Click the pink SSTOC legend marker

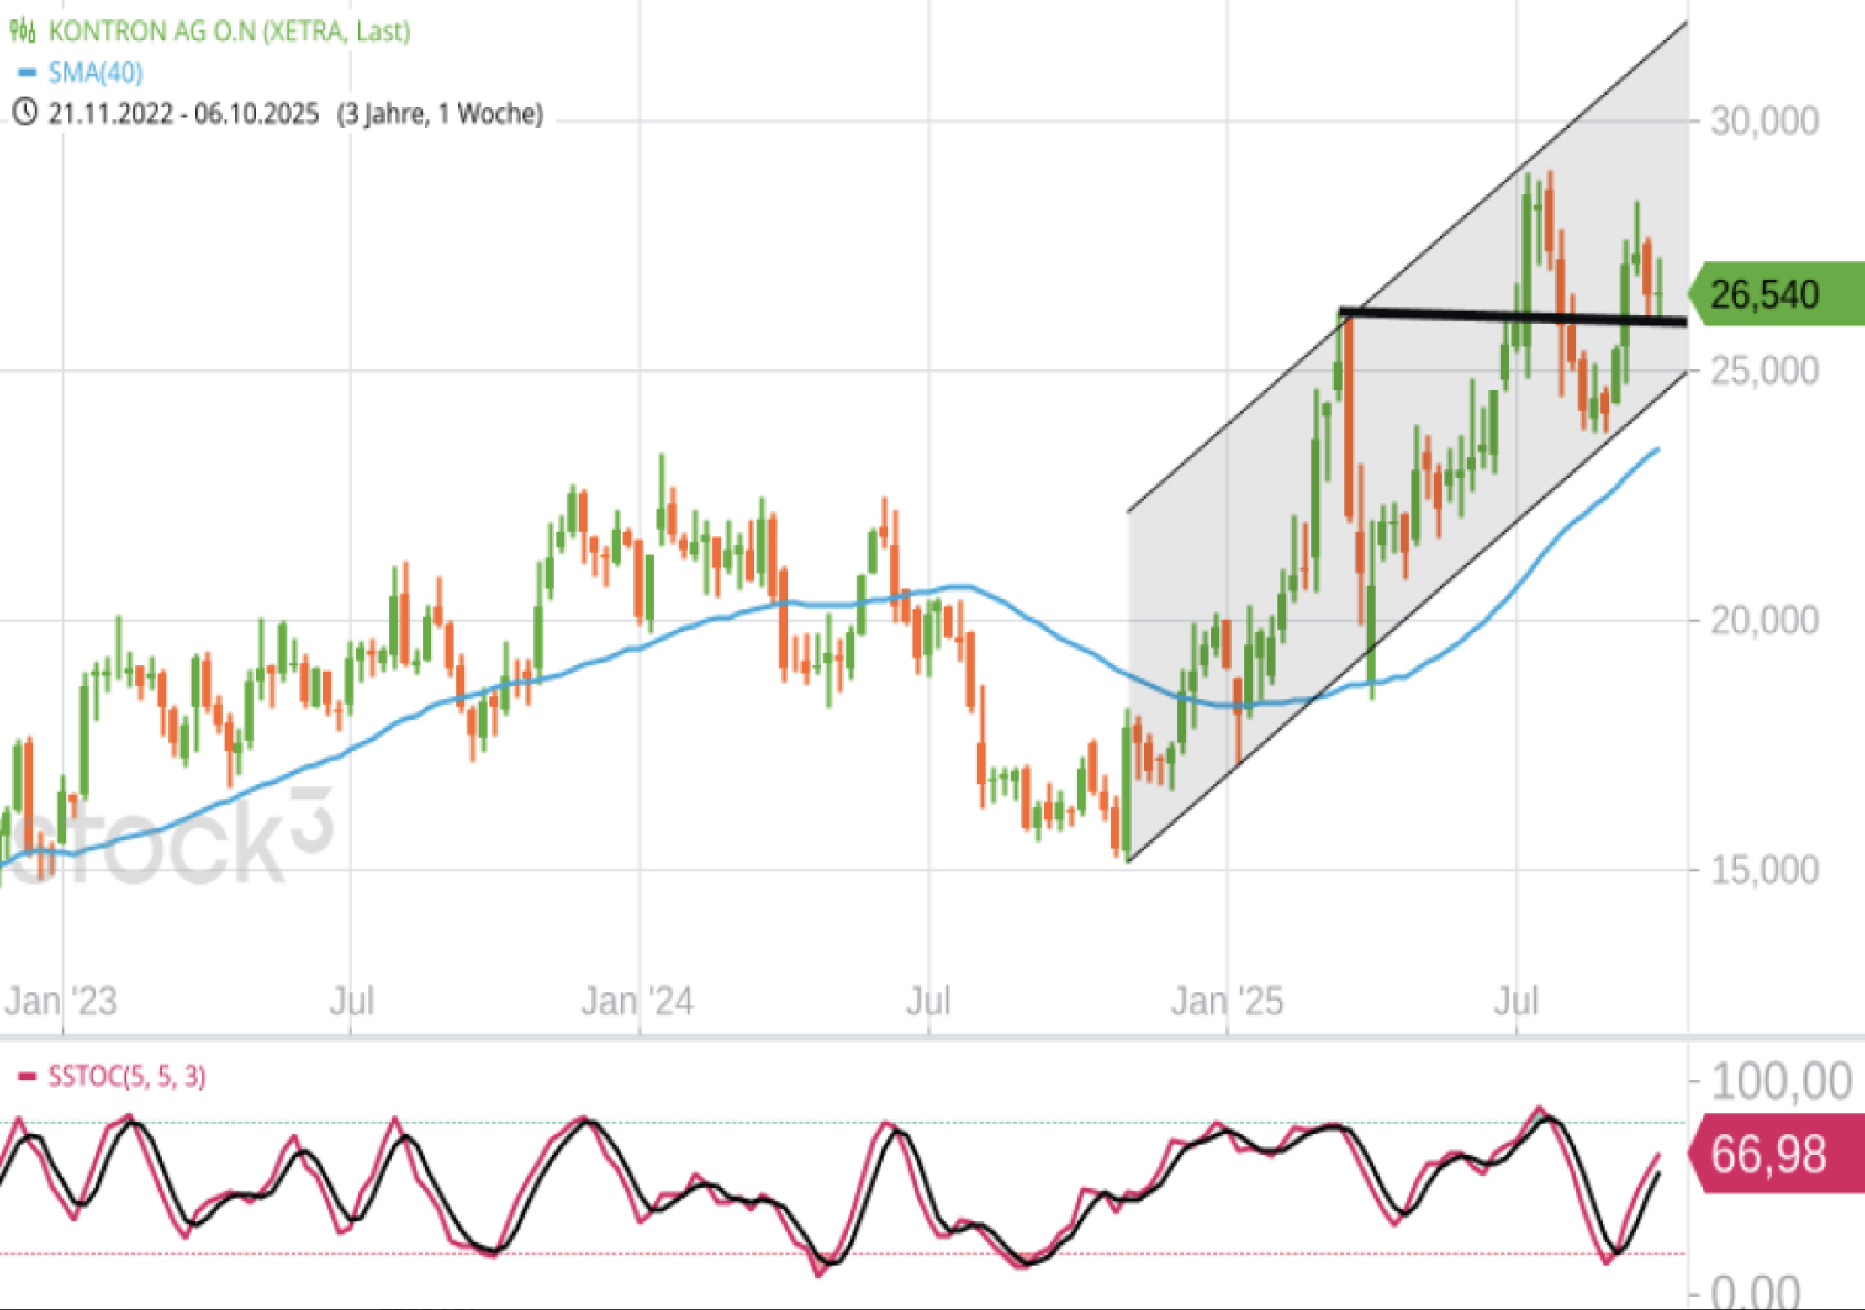(x=27, y=1077)
